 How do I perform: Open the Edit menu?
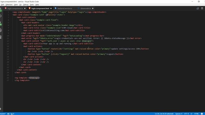(x=3, y=4)
